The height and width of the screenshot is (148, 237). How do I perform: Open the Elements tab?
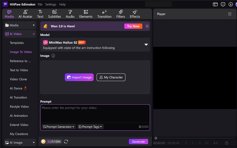point(86,14)
